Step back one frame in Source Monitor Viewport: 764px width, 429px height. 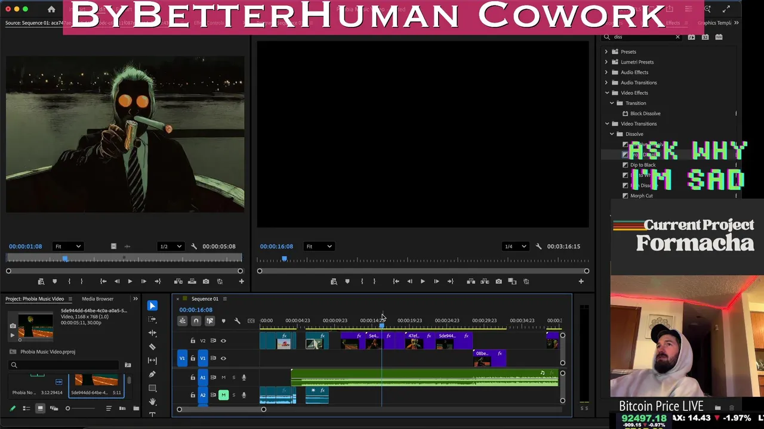[x=116, y=281]
